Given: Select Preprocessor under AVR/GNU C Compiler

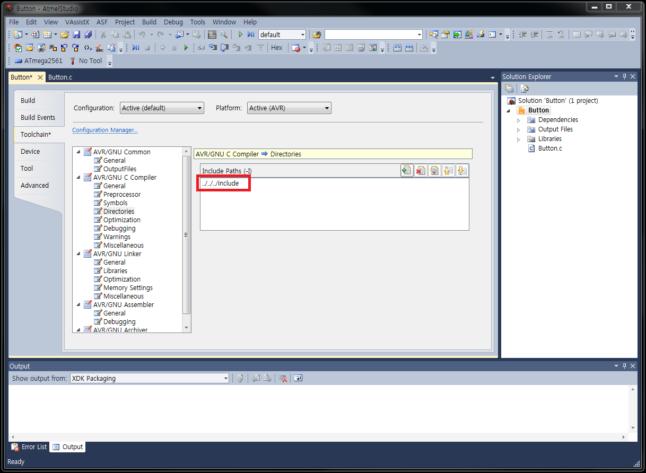Looking at the screenshot, I should [x=122, y=195].
